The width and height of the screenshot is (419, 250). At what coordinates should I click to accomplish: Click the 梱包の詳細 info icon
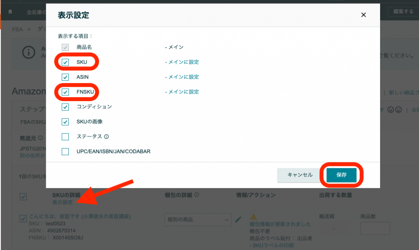coord(197,195)
